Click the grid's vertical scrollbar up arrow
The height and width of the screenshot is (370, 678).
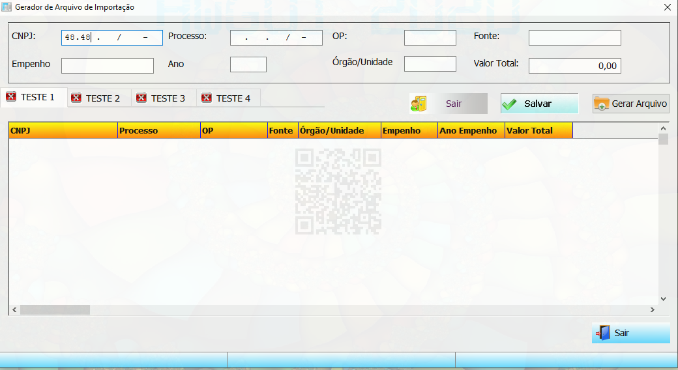pyautogui.click(x=663, y=128)
